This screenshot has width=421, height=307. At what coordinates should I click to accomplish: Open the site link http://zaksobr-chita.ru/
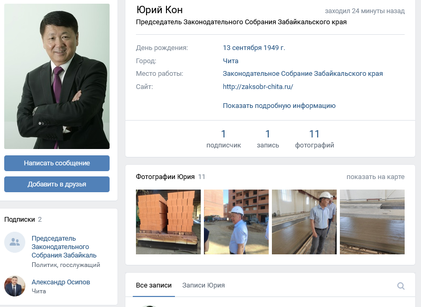click(258, 87)
